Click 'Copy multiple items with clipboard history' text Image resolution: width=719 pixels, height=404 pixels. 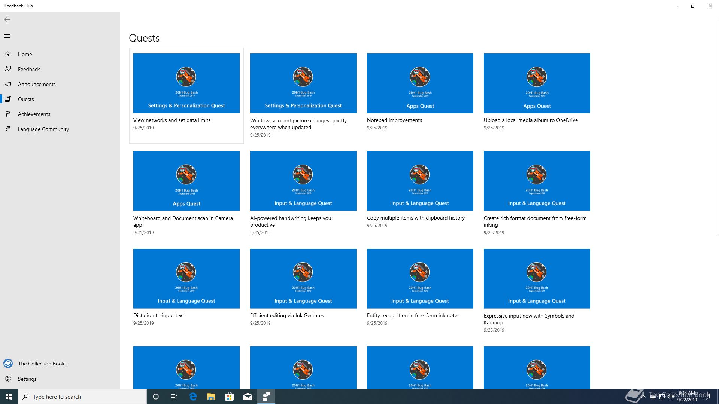click(x=416, y=218)
